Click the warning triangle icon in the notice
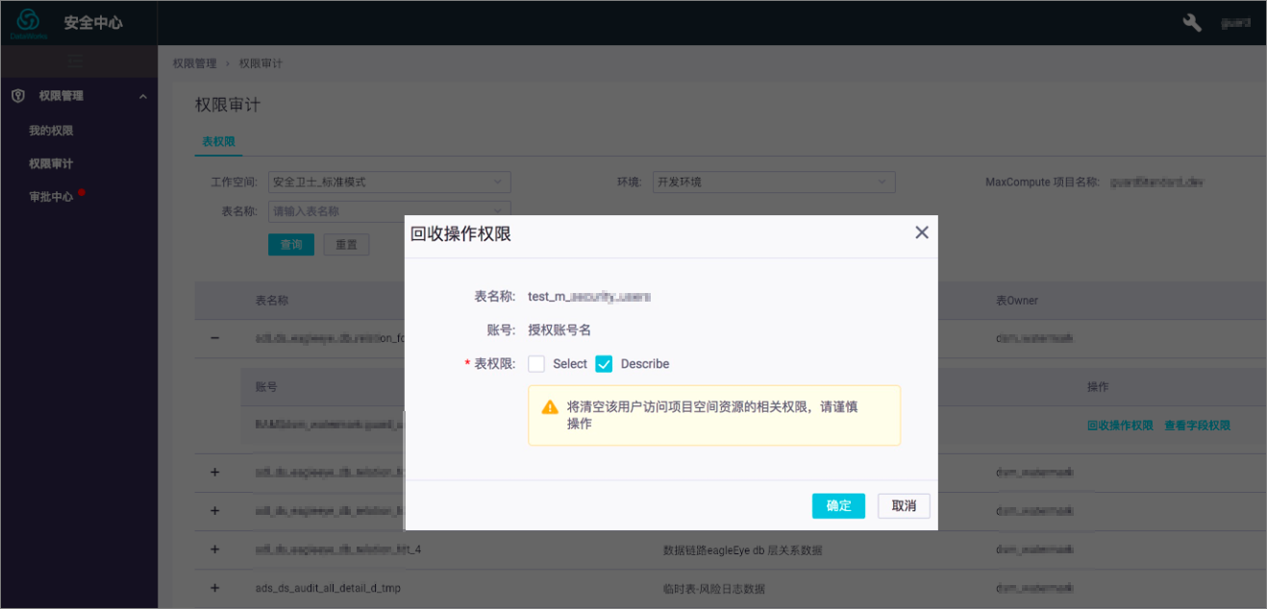 [550, 407]
